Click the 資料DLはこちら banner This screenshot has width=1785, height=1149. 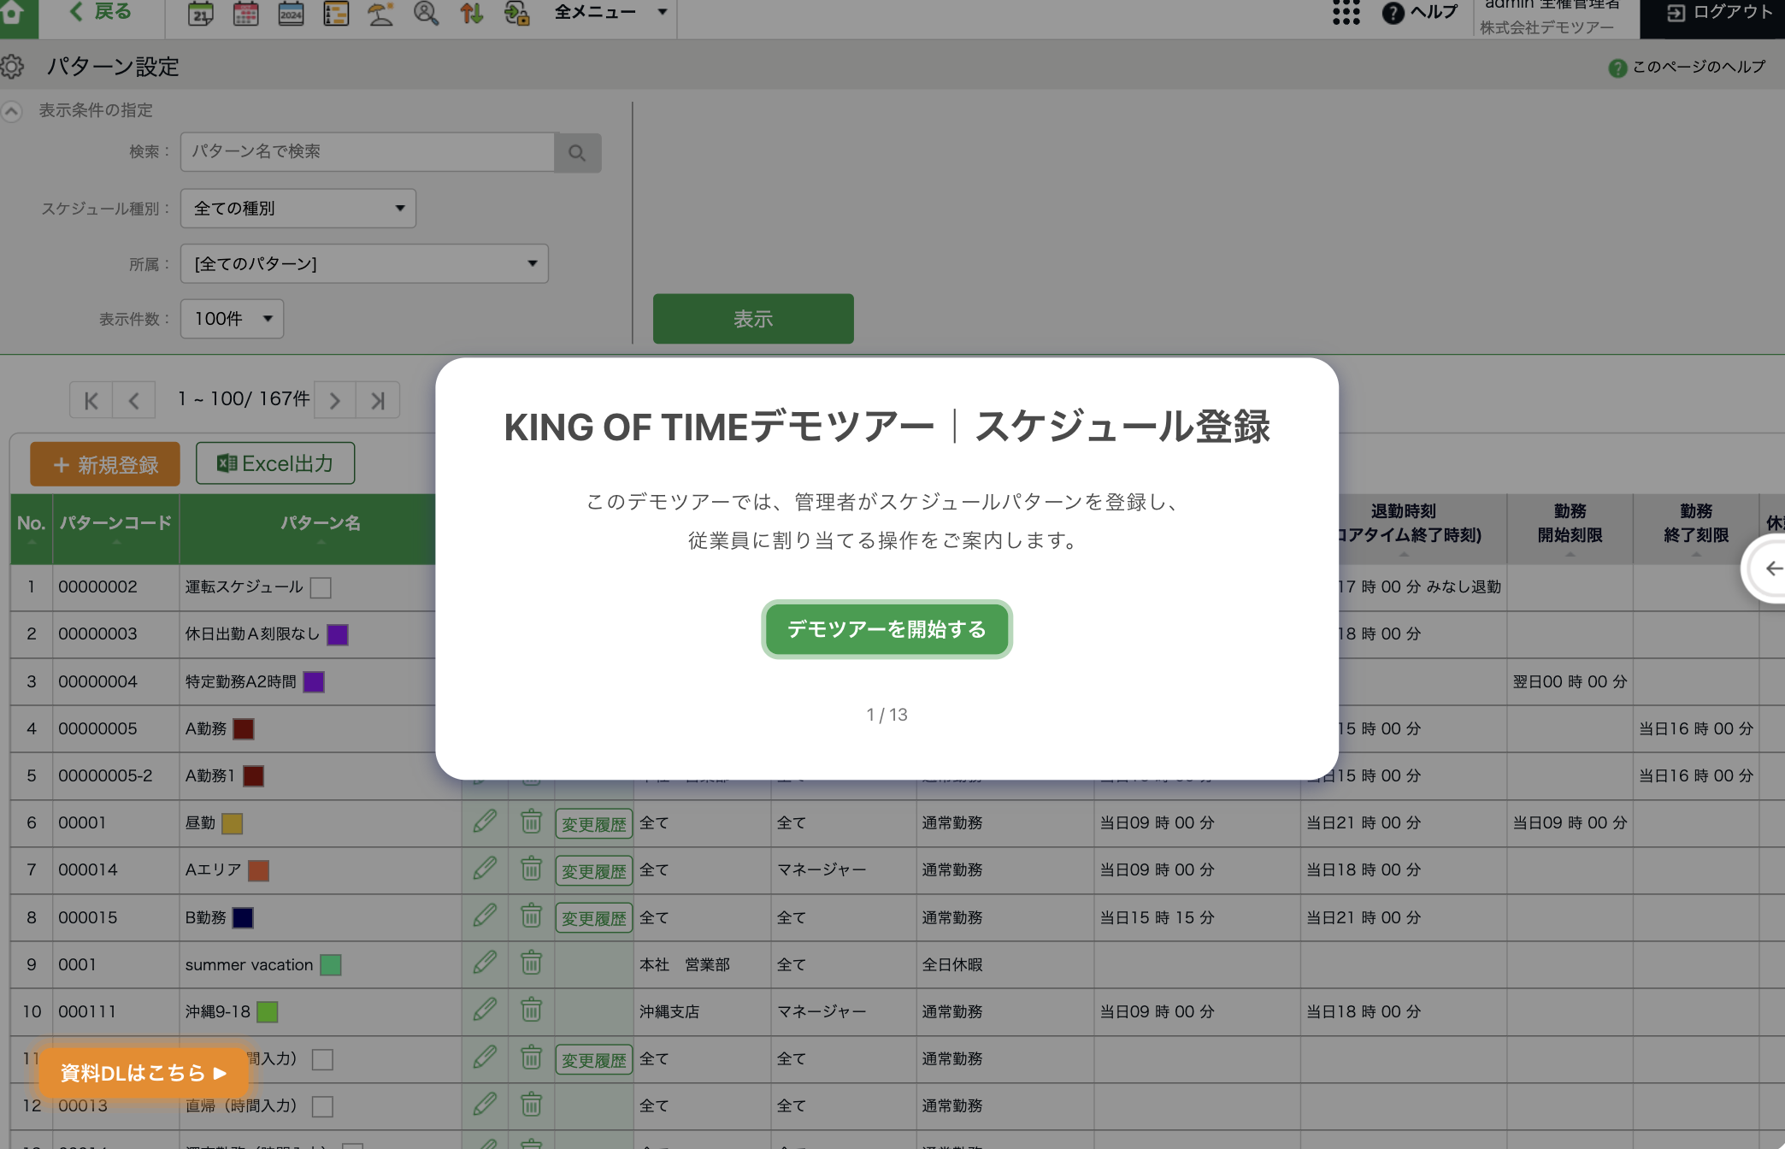pos(143,1073)
